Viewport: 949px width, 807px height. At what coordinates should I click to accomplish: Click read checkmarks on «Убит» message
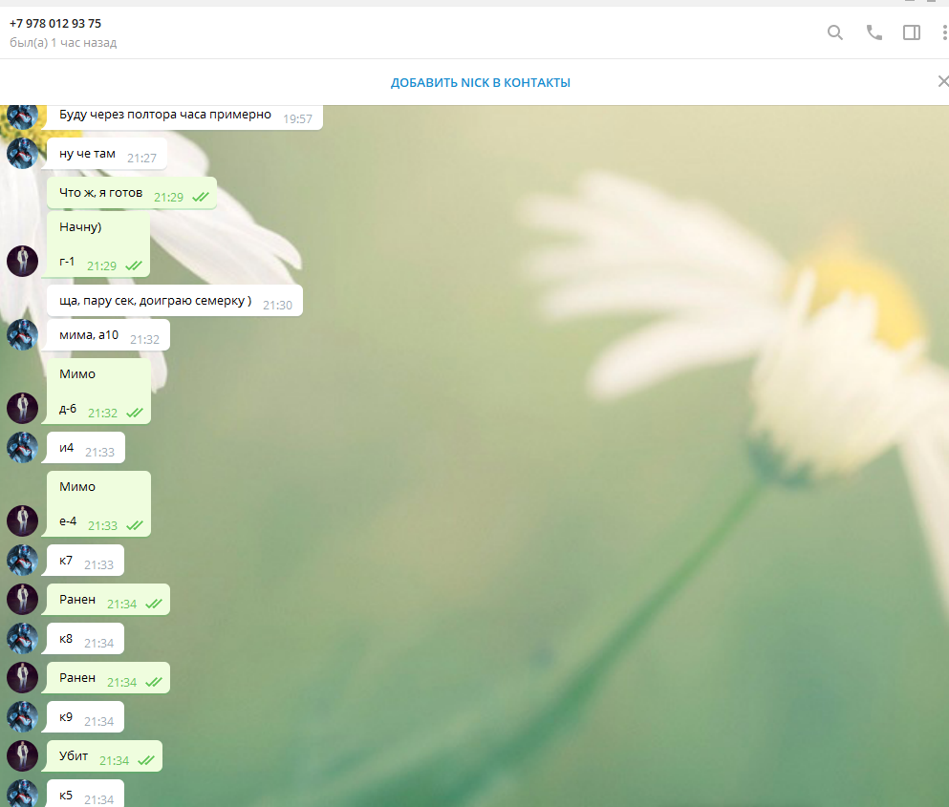point(146,760)
